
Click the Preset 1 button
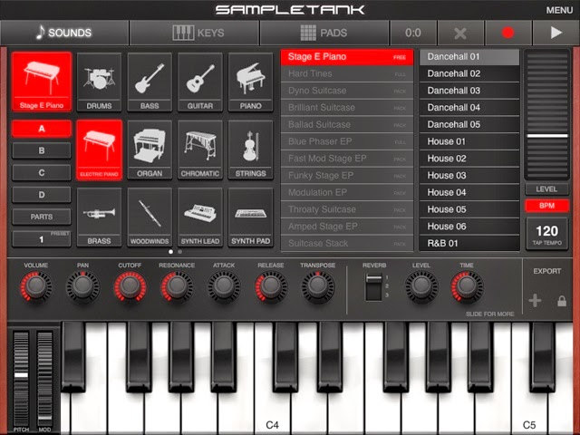tap(42, 239)
